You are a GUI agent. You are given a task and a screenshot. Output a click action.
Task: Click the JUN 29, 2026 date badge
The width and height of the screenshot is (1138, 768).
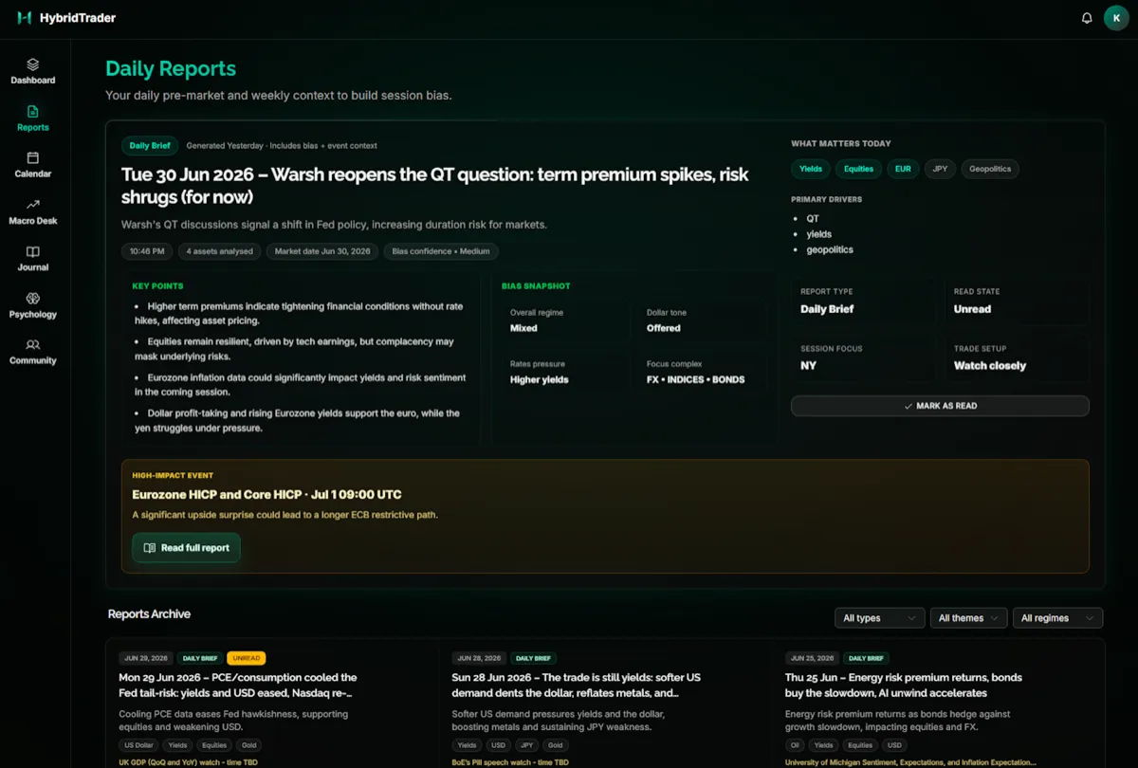[146, 658]
